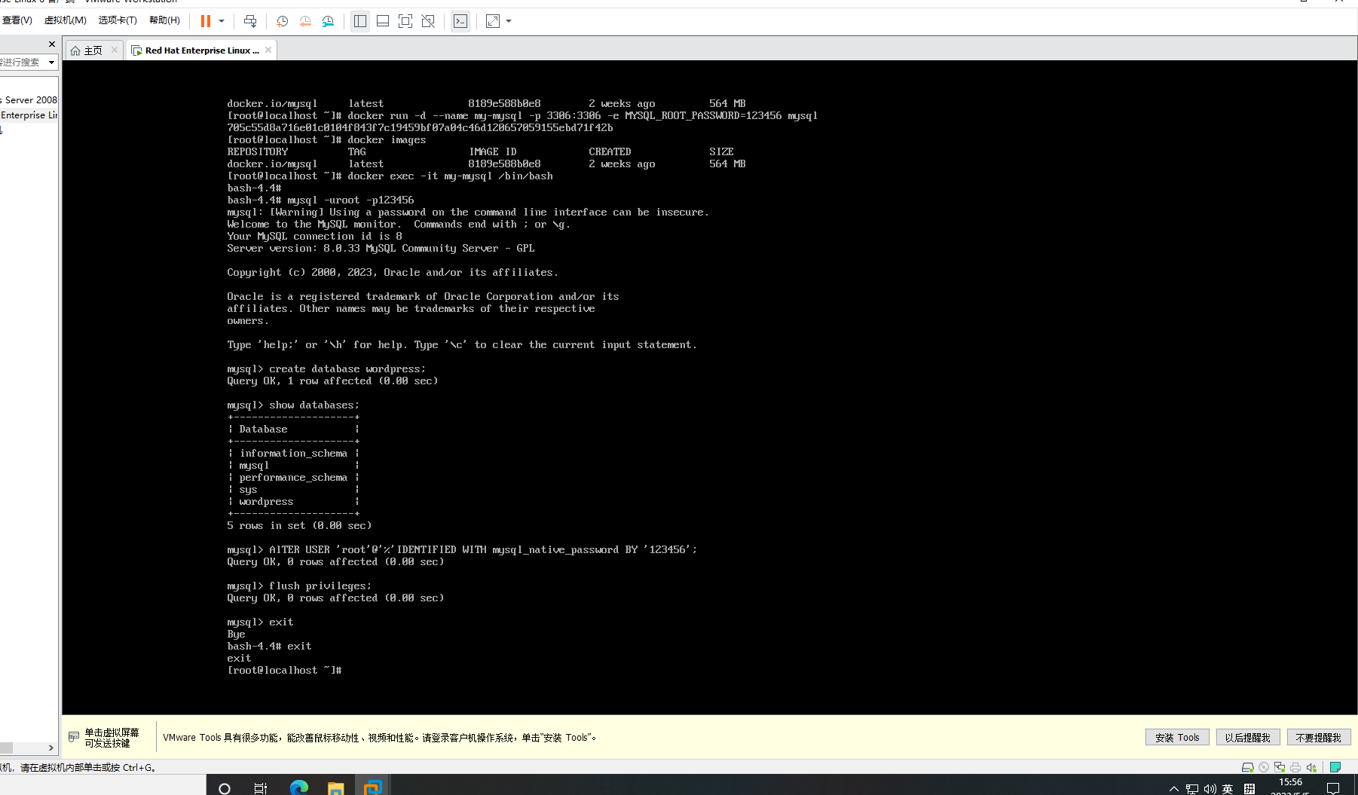Screen dimensions: 1358x795
Task: Click the 不要提醒我 button
Action: click(1319, 738)
